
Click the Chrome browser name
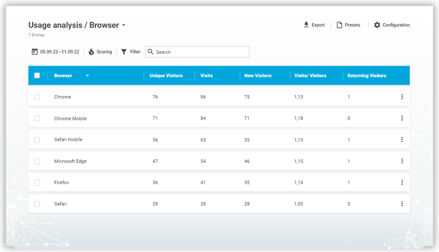63,97
